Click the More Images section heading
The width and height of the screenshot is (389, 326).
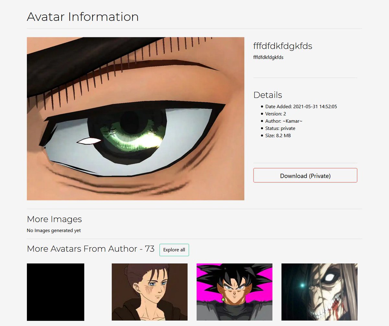click(54, 219)
